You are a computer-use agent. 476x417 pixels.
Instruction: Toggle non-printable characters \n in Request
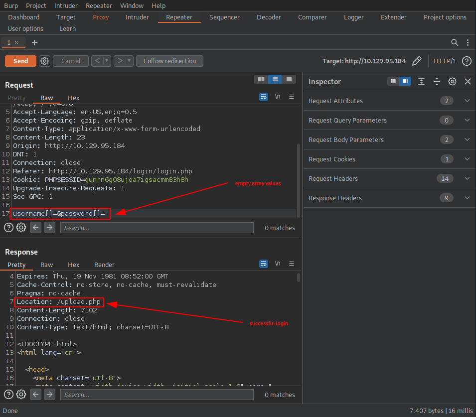point(278,97)
